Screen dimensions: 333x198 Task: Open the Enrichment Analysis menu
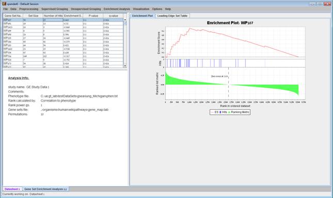[117, 9]
